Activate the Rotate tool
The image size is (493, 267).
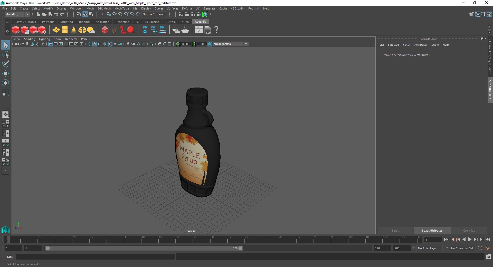tap(6, 83)
